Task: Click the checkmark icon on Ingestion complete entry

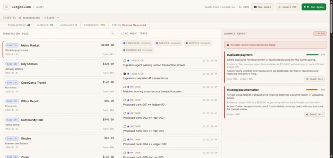Action: pyautogui.click(x=125, y=74)
